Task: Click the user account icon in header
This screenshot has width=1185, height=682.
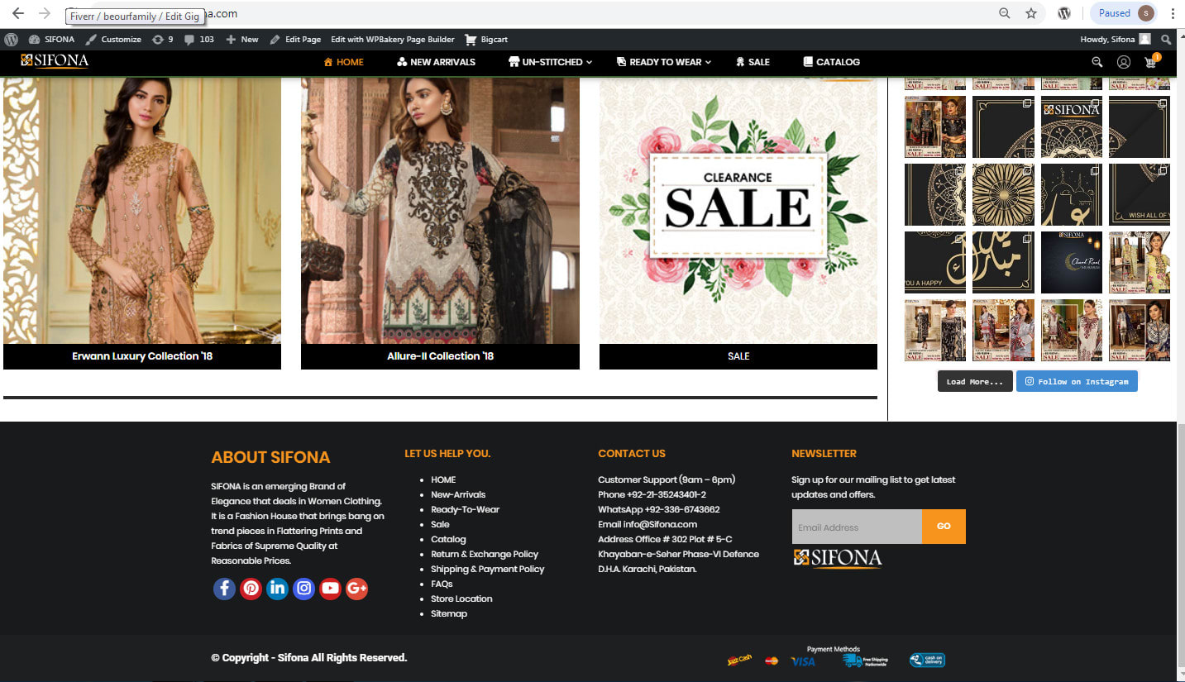Action: click(x=1124, y=62)
